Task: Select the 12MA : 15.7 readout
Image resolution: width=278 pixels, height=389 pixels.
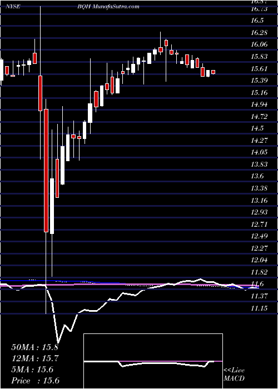Action: coord(34,358)
